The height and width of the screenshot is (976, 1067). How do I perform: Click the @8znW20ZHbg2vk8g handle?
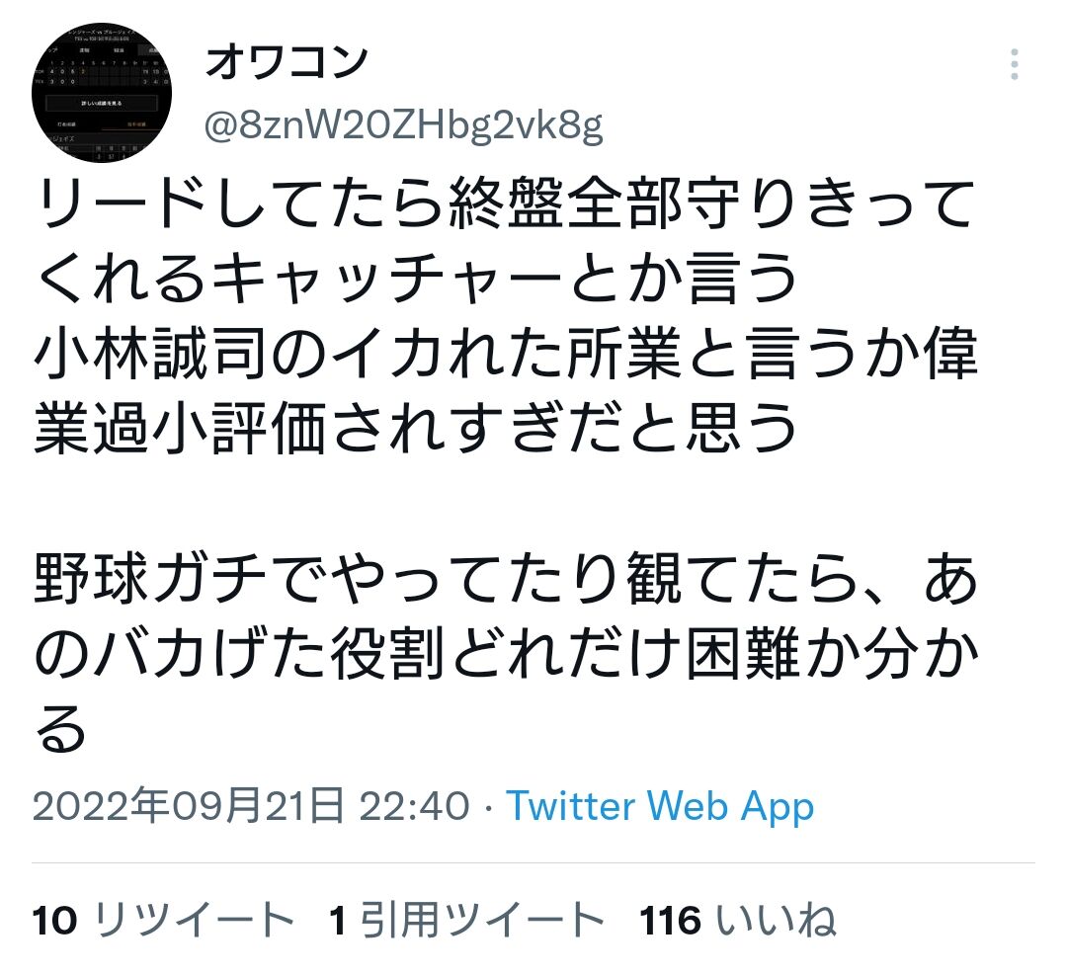pyautogui.click(x=403, y=124)
